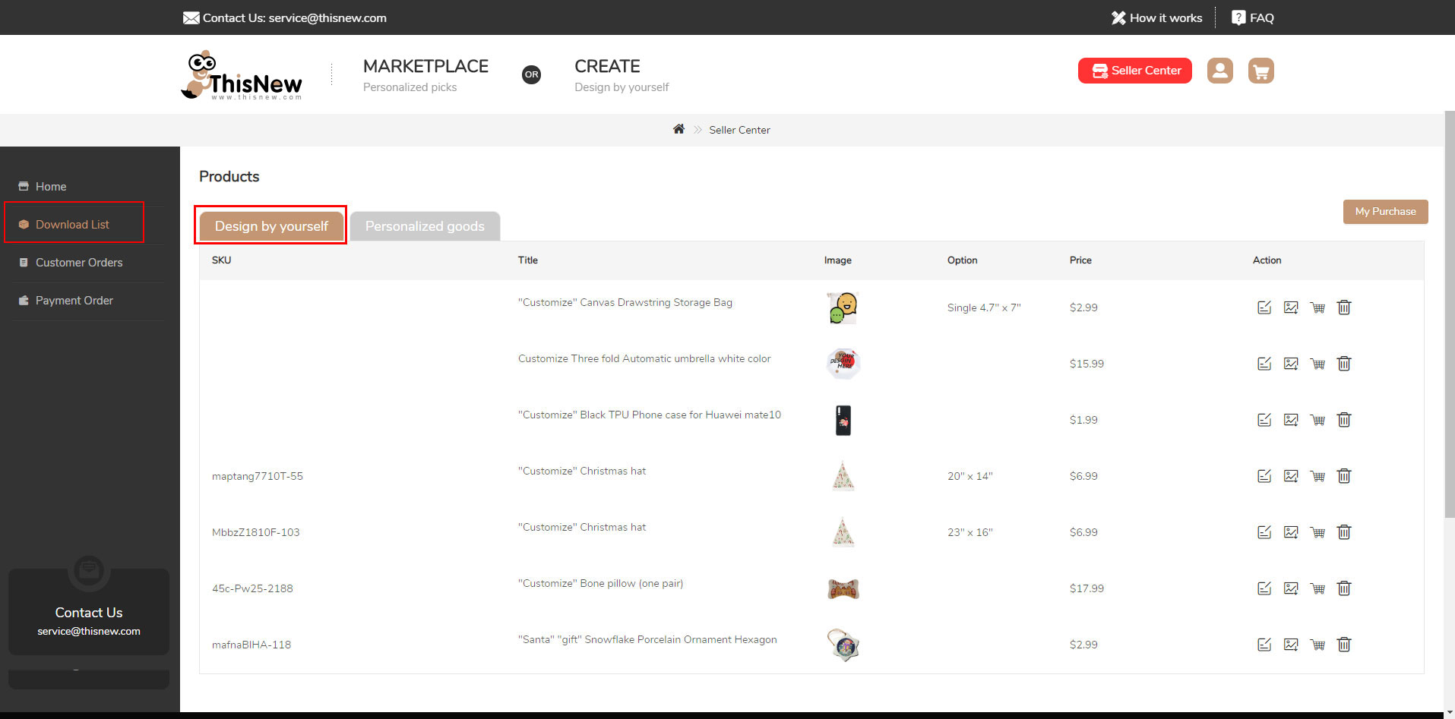Screen dimensions: 1455x719
Task: Click the user account icon in header
Action: coord(1219,71)
